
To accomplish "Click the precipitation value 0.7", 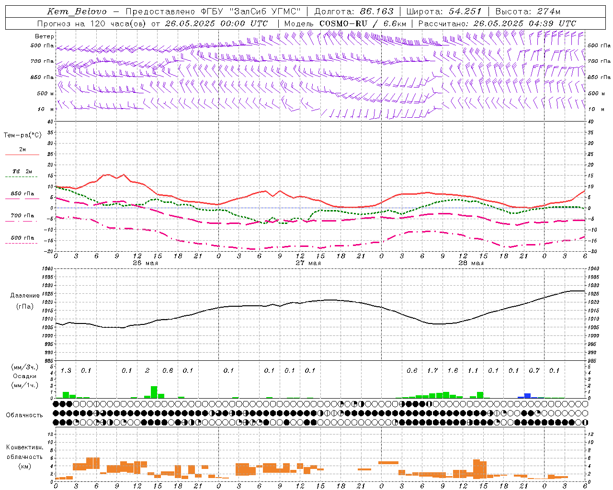I will 534,370.
